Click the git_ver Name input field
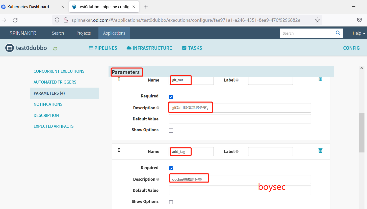The height and width of the screenshot is (209, 367). point(191,80)
